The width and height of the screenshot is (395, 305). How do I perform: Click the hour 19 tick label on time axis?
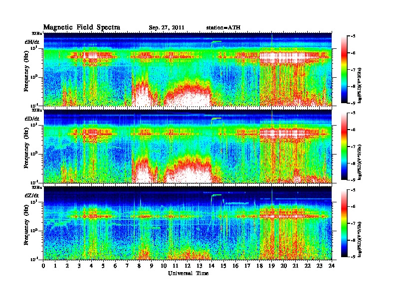[x=271, y=266]
